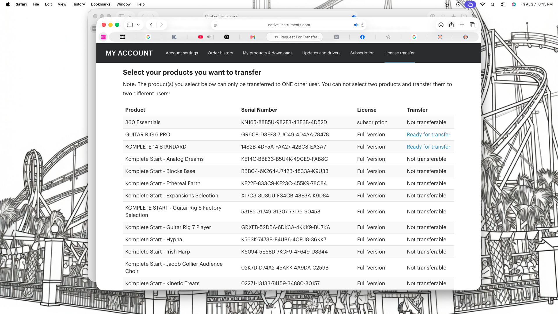Focus the native-instruments.com address field
The image size is (558, 314).
(x=289, y=25)
